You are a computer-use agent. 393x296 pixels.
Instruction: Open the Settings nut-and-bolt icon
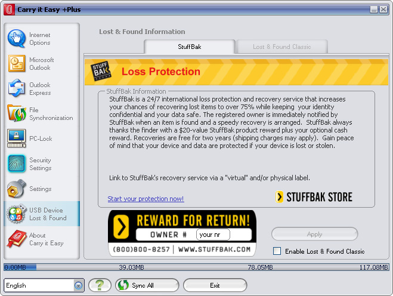[17, 189]
